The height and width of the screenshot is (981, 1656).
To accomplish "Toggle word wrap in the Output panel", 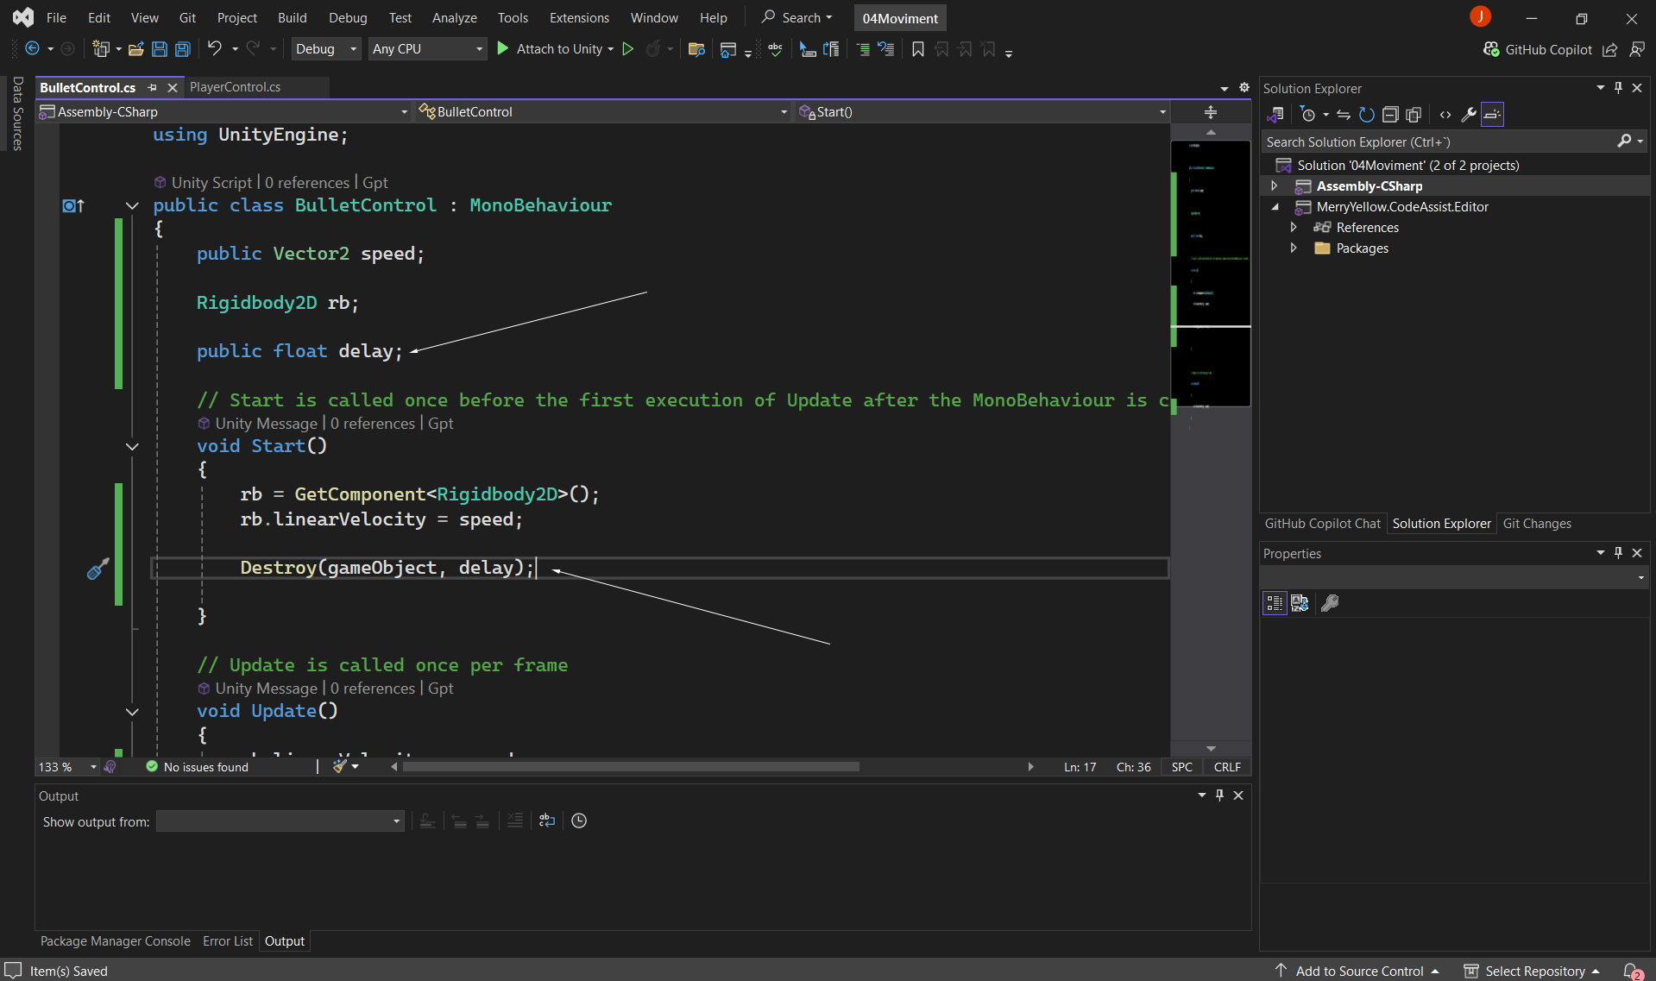I will point(547,821).
